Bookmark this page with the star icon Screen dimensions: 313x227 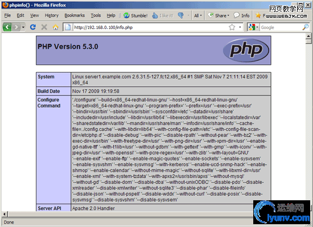pos(232,27)
